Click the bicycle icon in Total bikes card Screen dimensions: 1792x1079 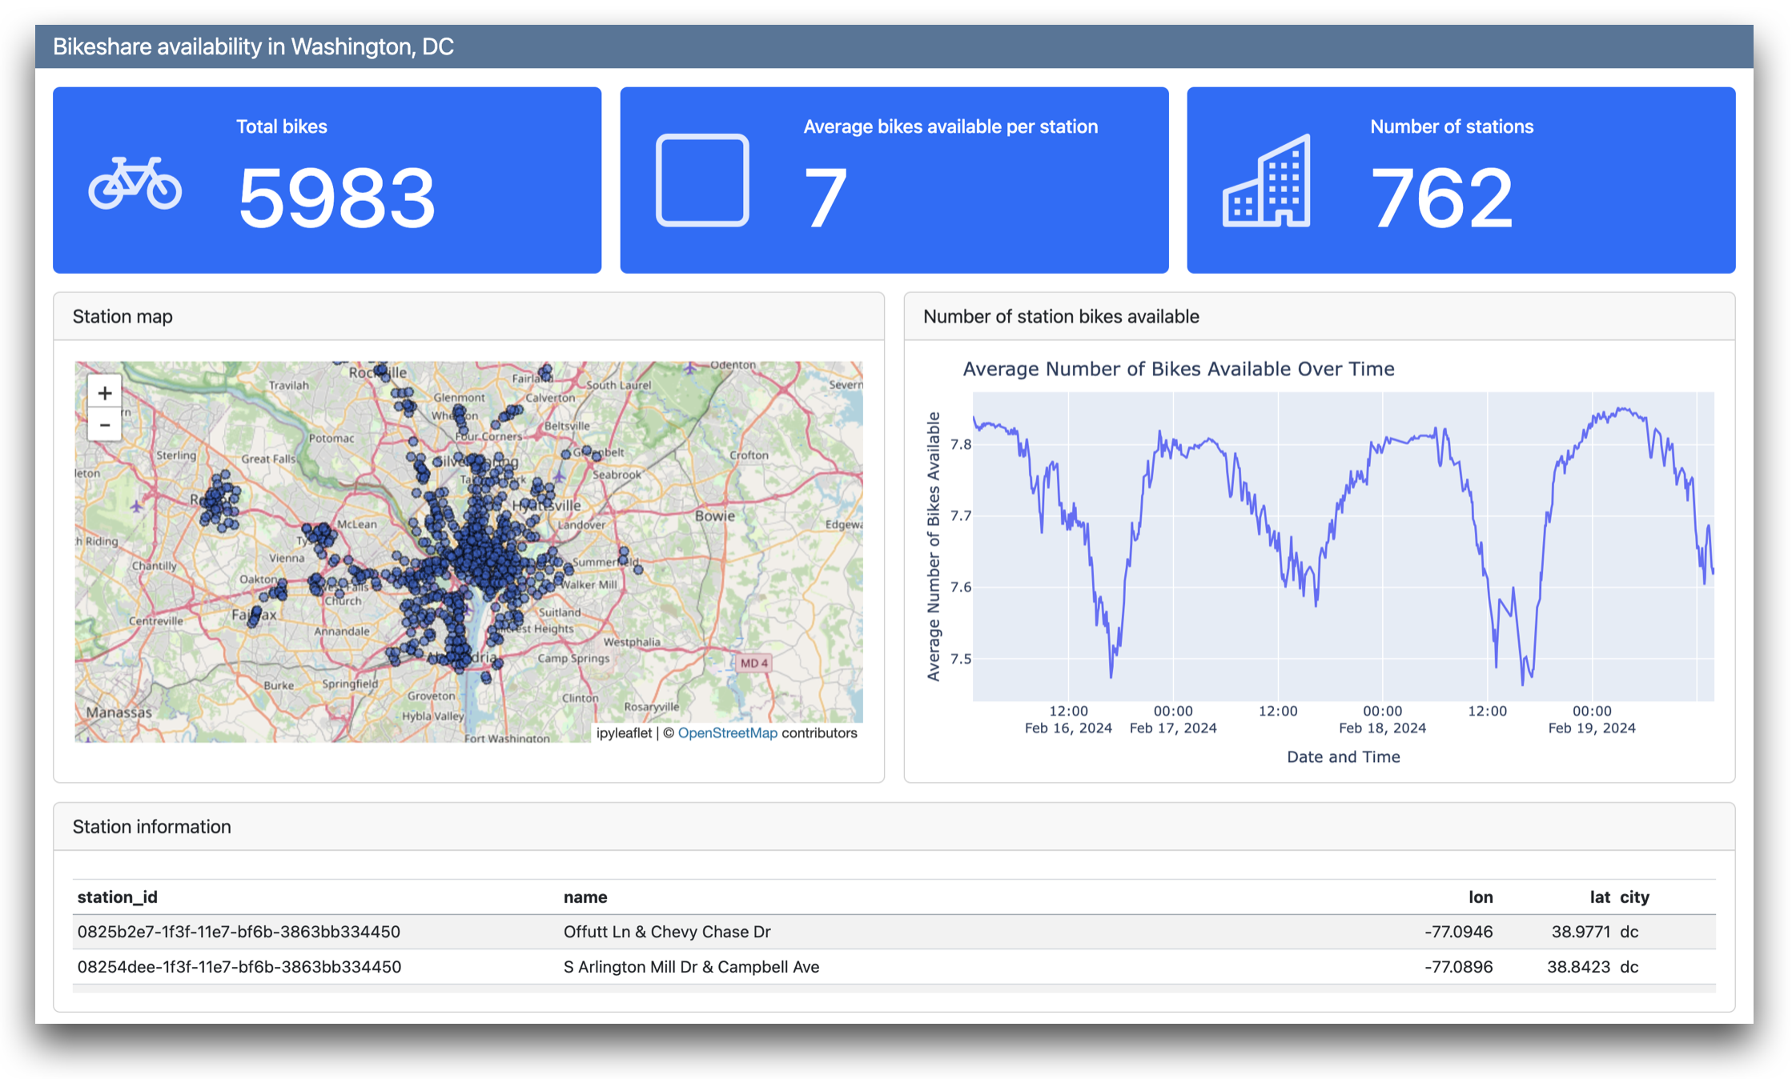135,183
